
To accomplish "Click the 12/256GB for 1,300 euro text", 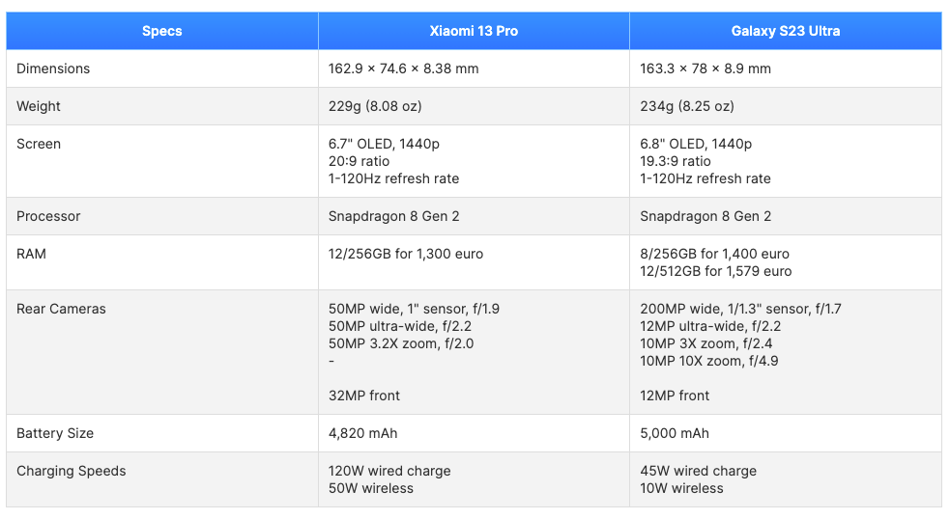I will pos(406,254).
